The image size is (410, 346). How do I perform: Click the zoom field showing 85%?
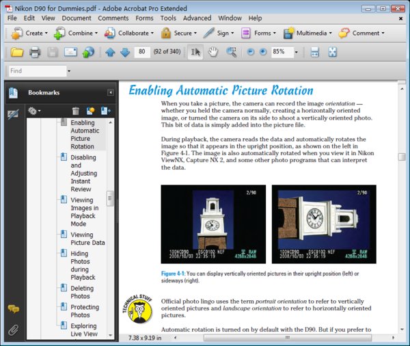coord(282,52)
